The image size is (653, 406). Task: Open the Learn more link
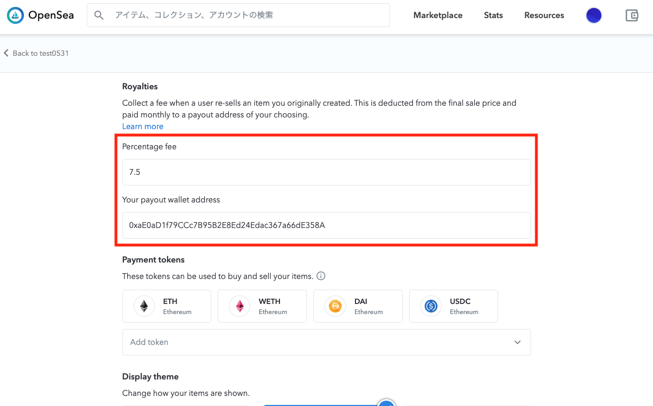pyautogui.click(x=143, y=126)
